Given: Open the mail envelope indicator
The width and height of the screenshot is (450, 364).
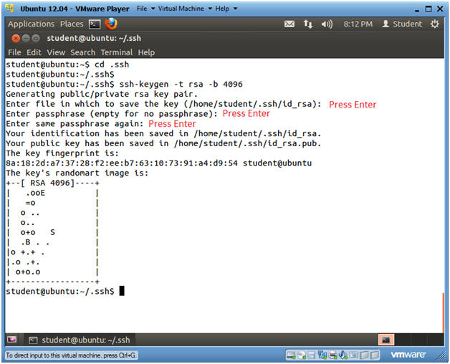Looking at the screenshot, I should point(289,24).
